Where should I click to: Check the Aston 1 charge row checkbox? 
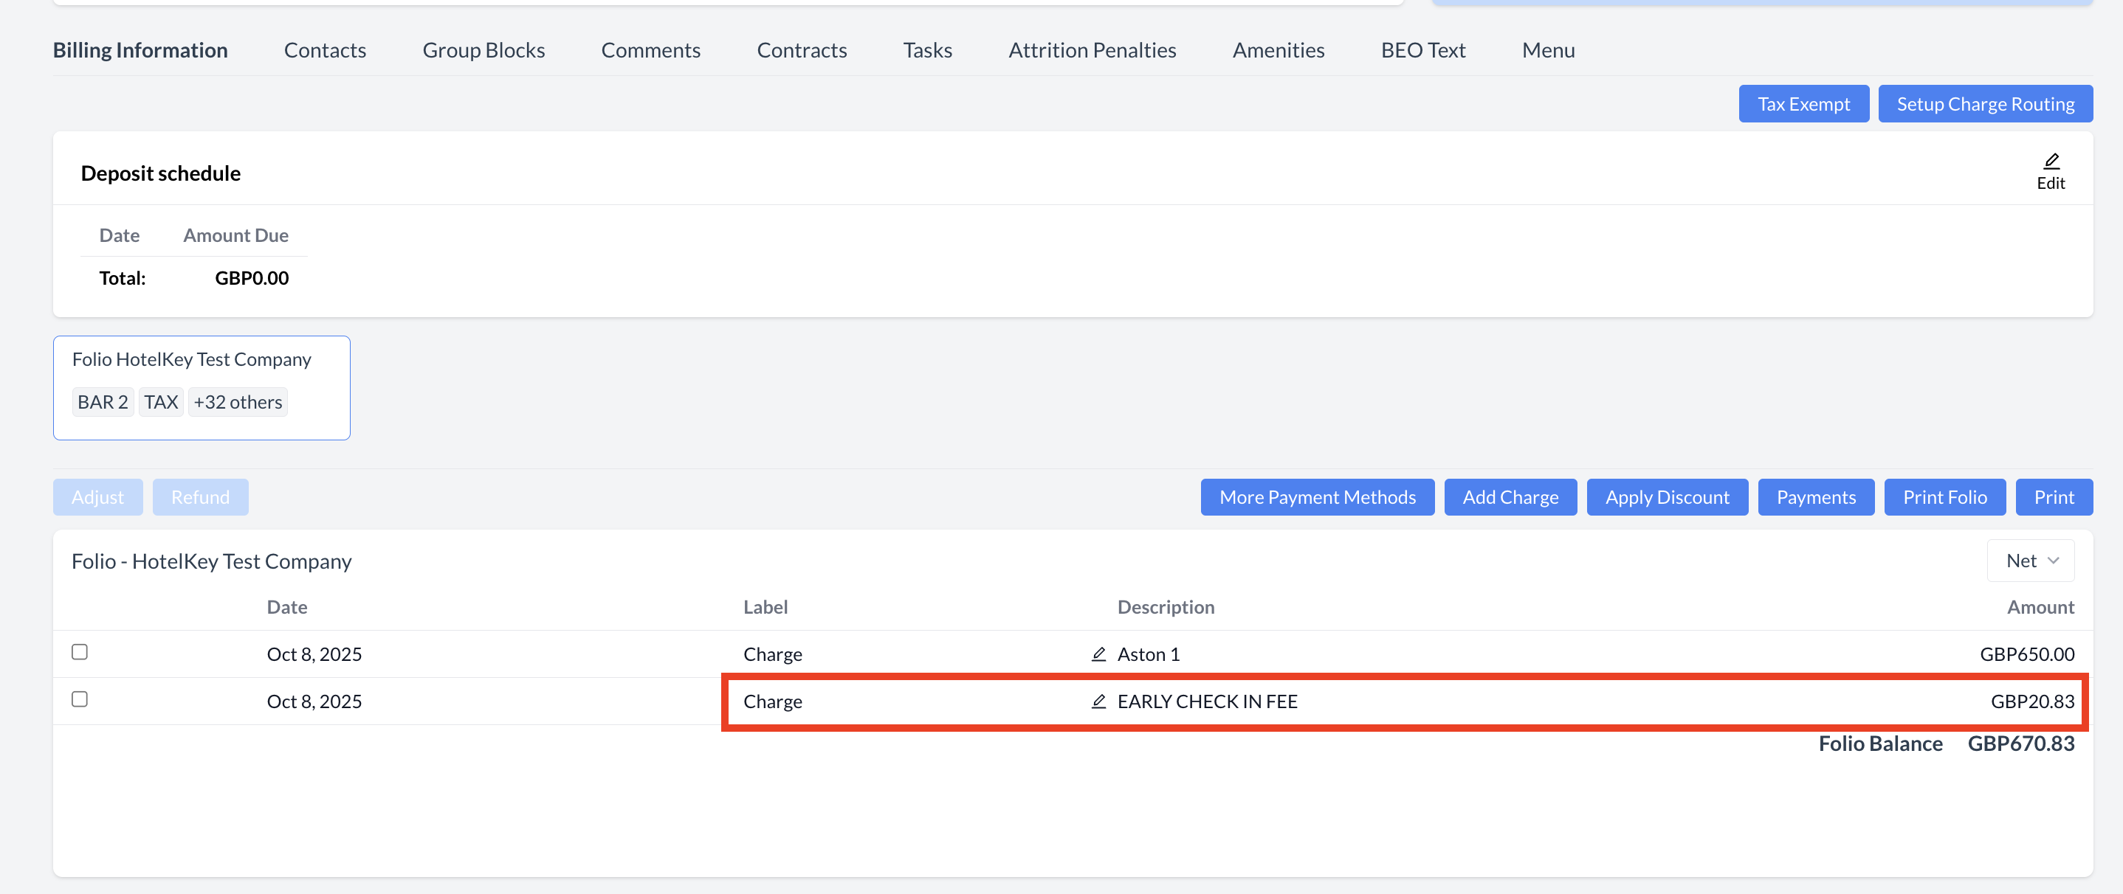(79, 652)
